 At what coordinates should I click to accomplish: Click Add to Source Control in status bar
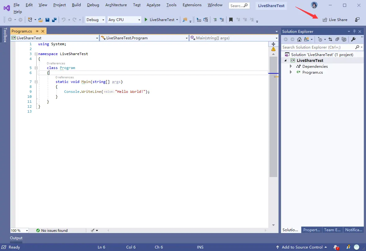[301, 247]
